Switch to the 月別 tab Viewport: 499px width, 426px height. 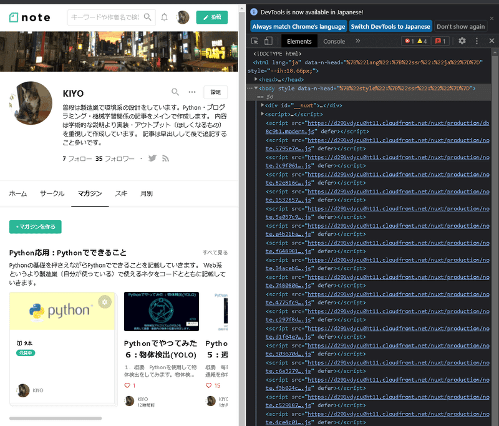[x=147, y=193]
